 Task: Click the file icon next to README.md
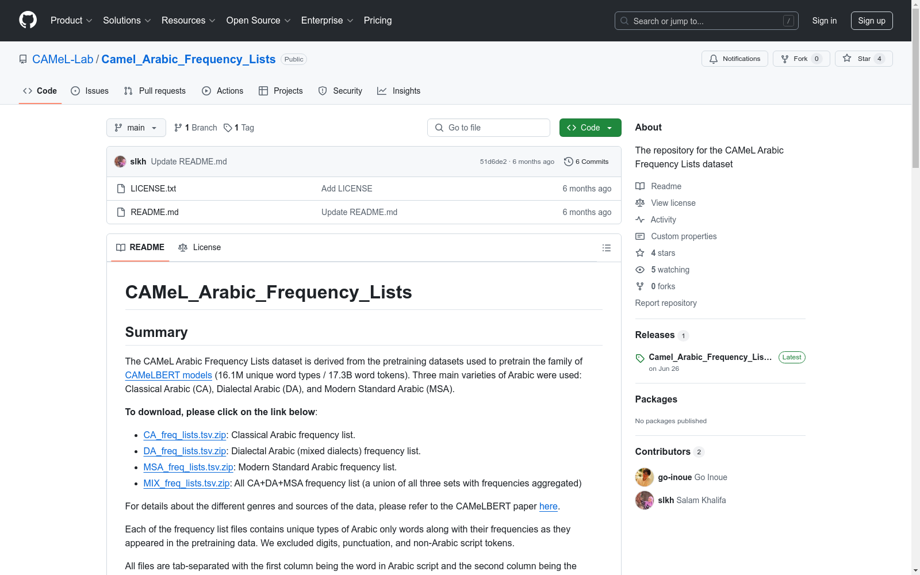tap(121, 212)
